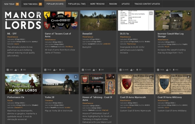Image resolution: width=195 pixels, height=124 pixels.
Task: Open uploader ZhedekOFC profile link
Action: tap(19, 108)
